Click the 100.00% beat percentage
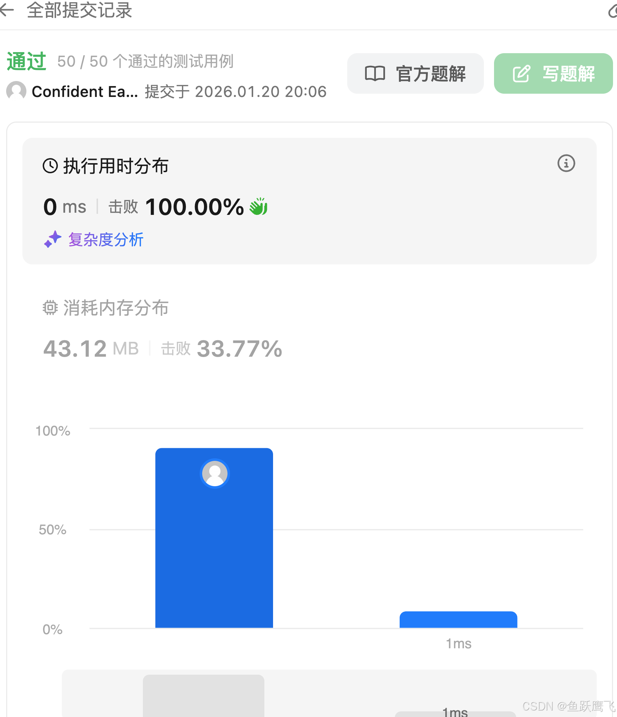Screen dimensions: 617x717 (195, 207)
